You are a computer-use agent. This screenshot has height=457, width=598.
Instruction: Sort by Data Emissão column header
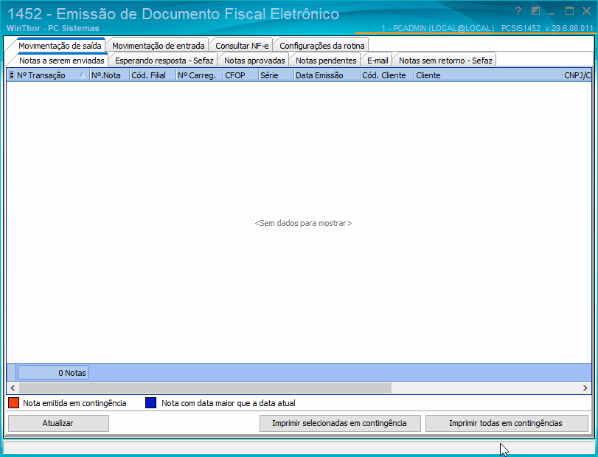(x=327, y=75)
